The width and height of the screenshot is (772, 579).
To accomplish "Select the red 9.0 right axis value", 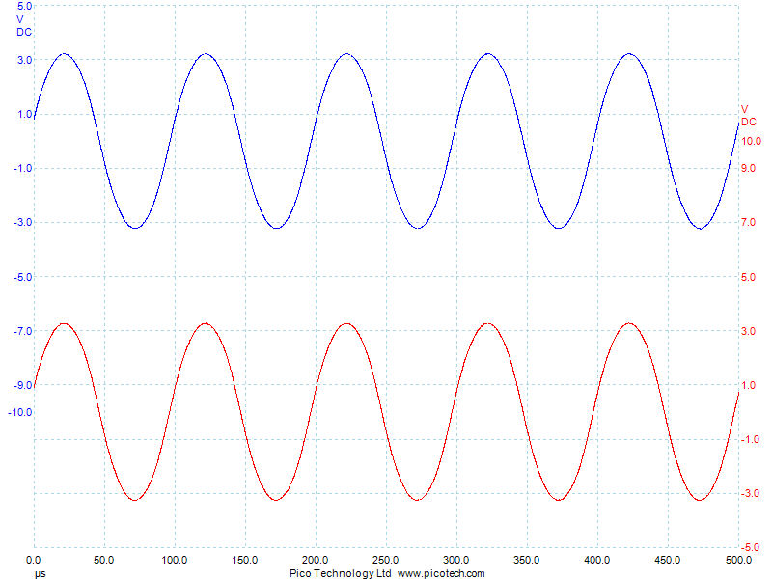I will [x=749, y=168].
